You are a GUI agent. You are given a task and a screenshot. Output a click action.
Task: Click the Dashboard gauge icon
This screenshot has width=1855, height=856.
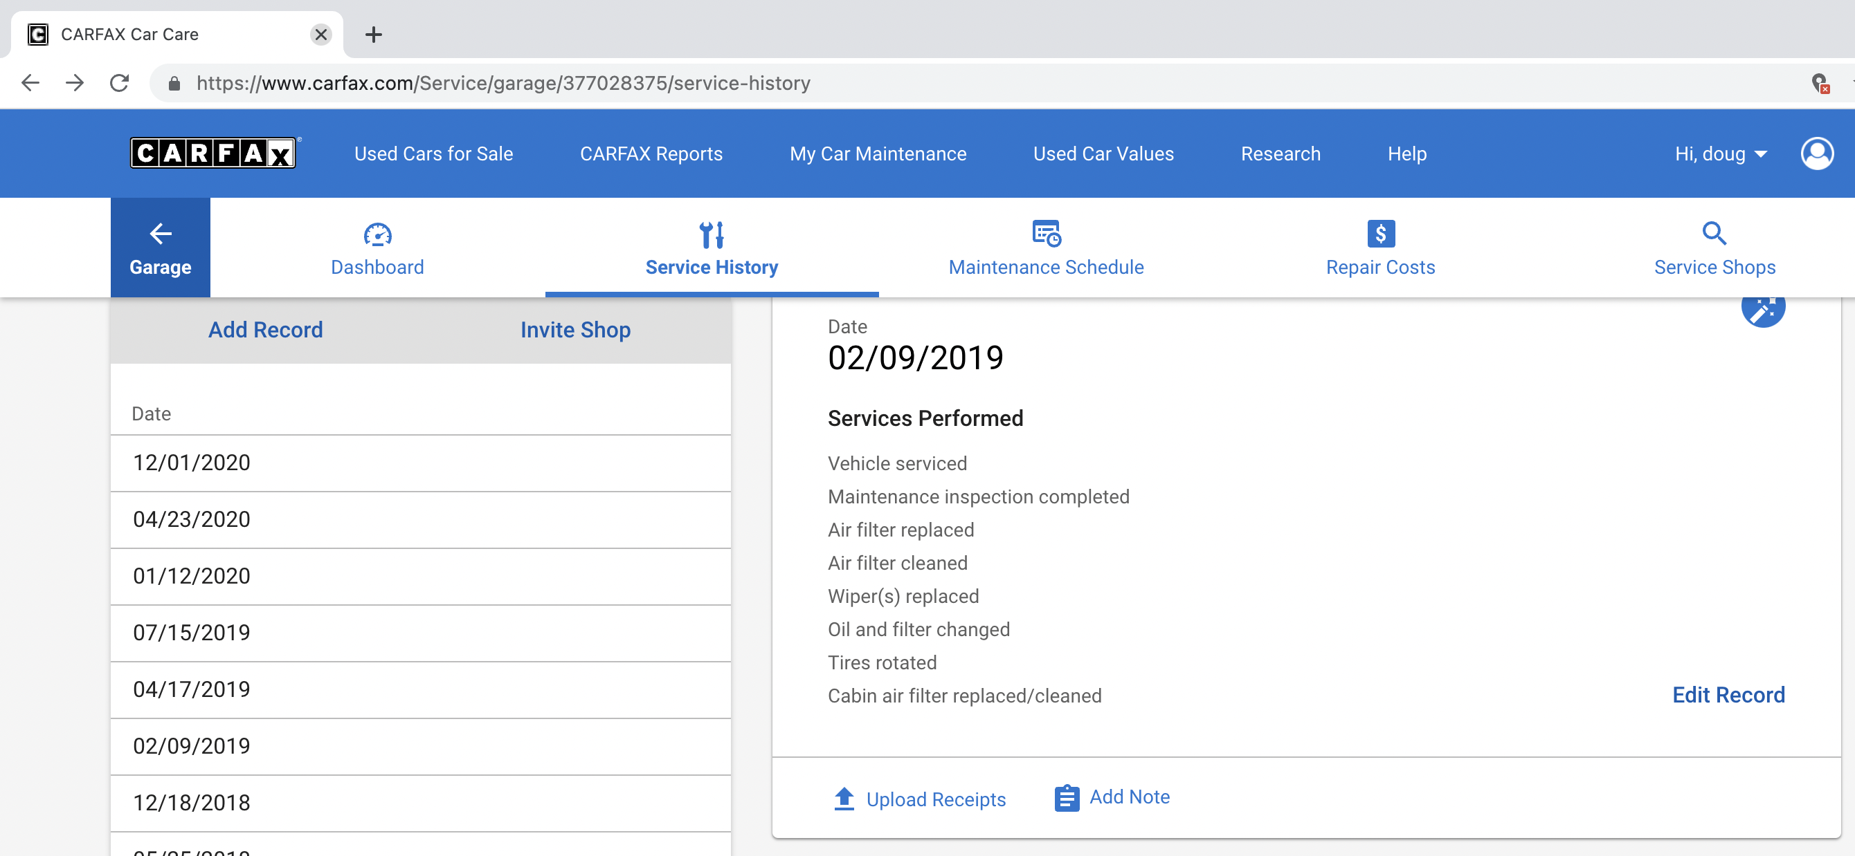[x=377, y=234]
